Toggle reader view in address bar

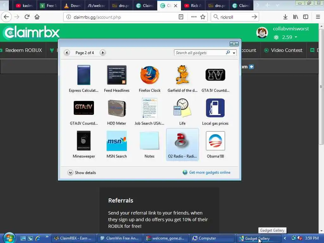(x=181, y=17)
